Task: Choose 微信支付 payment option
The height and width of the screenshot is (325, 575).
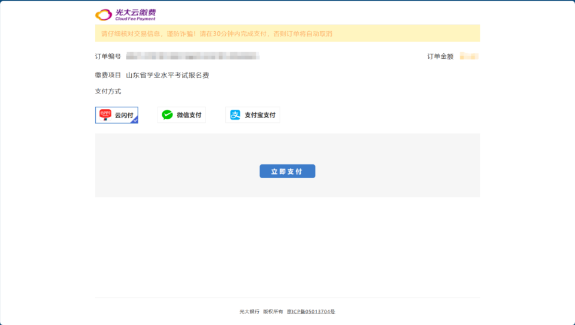Action: point(181,115)
